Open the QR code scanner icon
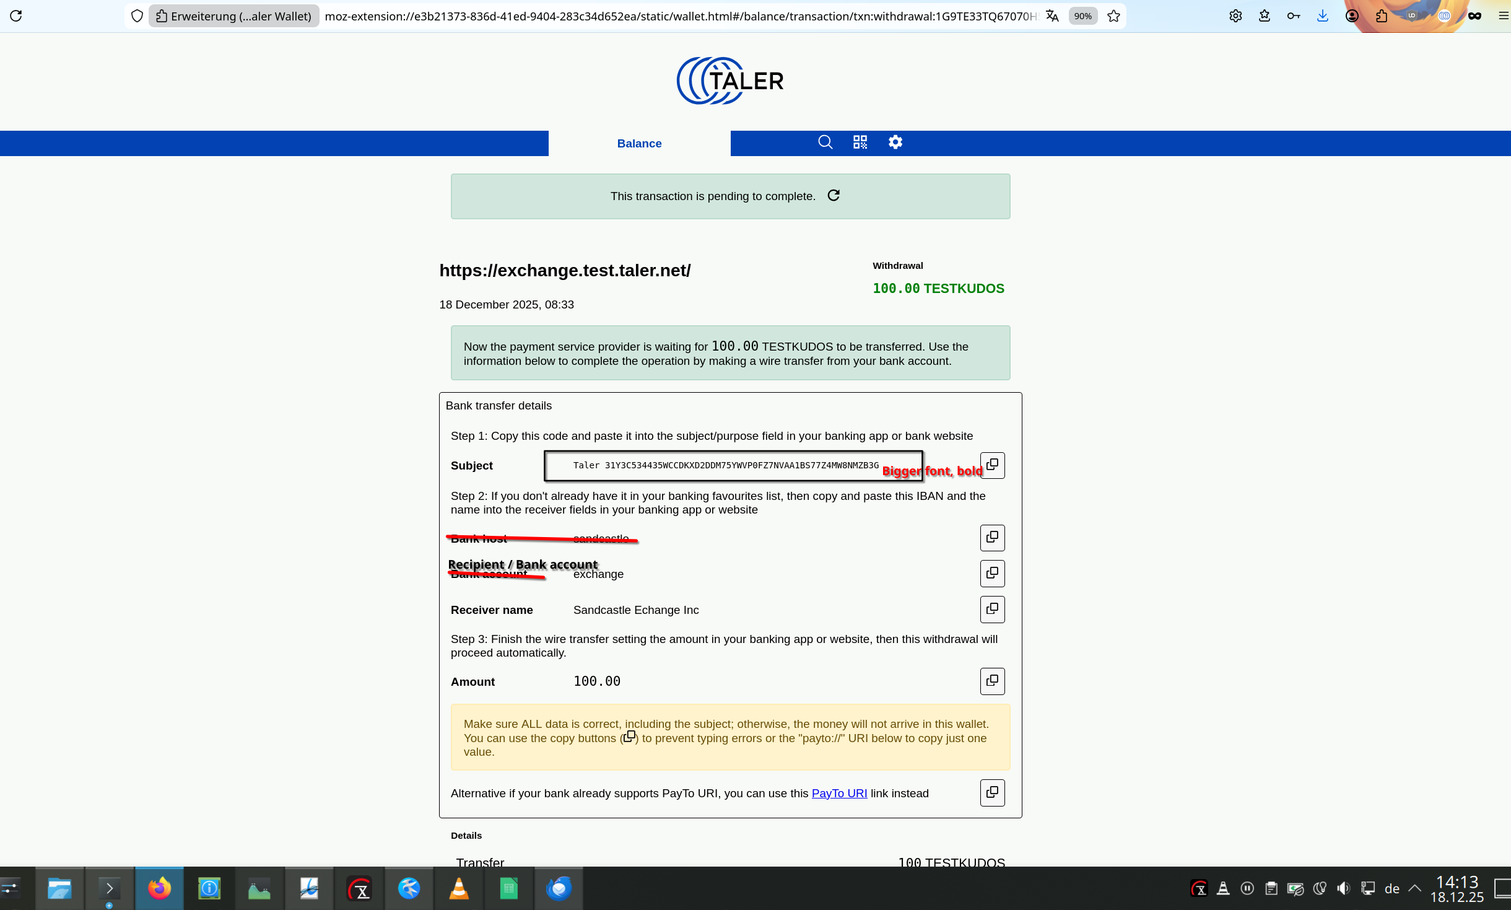Screen dimensions: 1511x910 point(860,142)
